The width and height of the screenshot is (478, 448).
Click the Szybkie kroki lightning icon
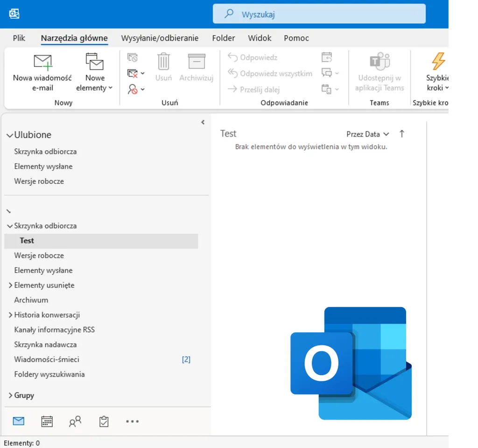tap(438, 61)
